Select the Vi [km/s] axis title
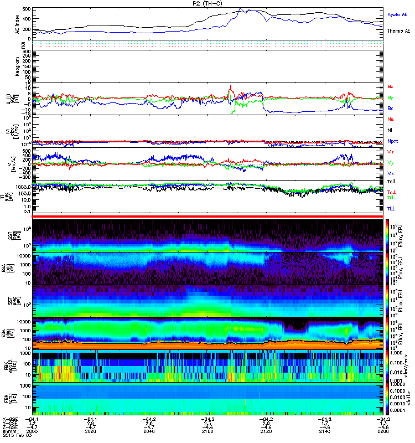The width and height of the screenshot is (415, 443). coord(12,164)
